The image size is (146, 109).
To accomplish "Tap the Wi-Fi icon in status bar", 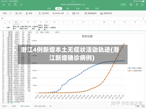I will pos(134,1).
